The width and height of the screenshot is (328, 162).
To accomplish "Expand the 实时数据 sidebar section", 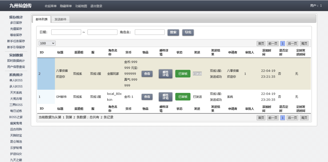I will pos(16,55).
